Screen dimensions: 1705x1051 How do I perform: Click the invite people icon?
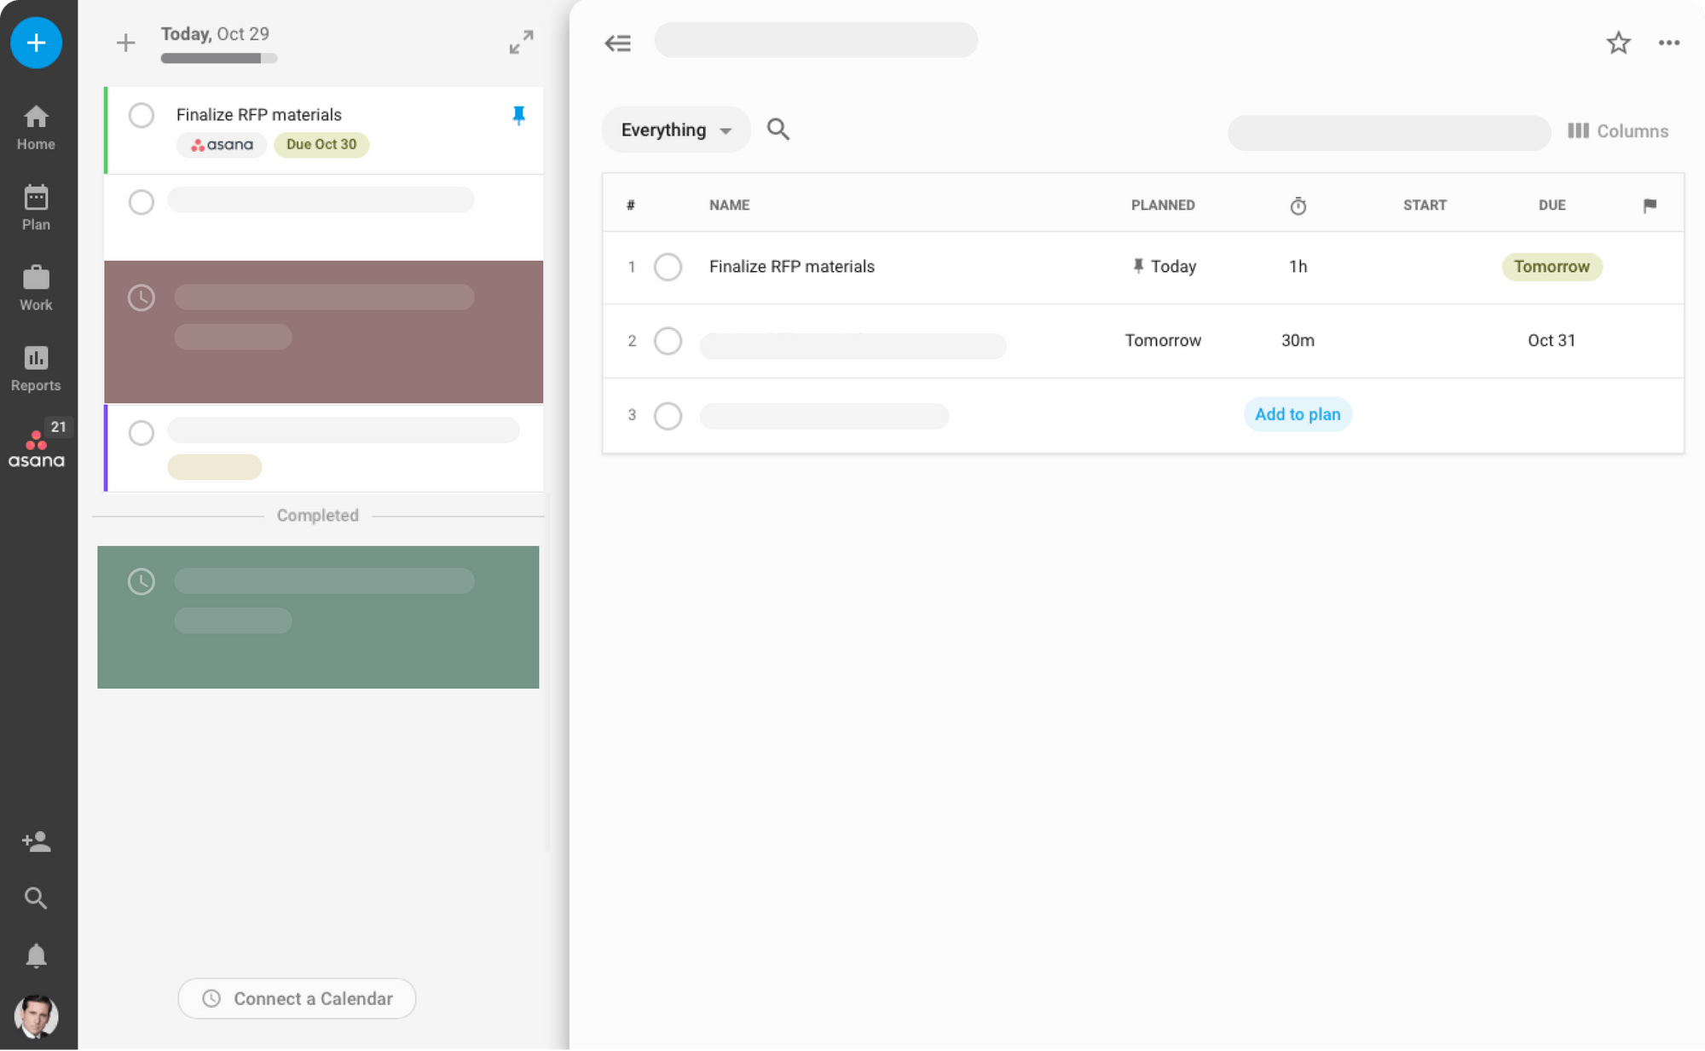coord(36,842)
